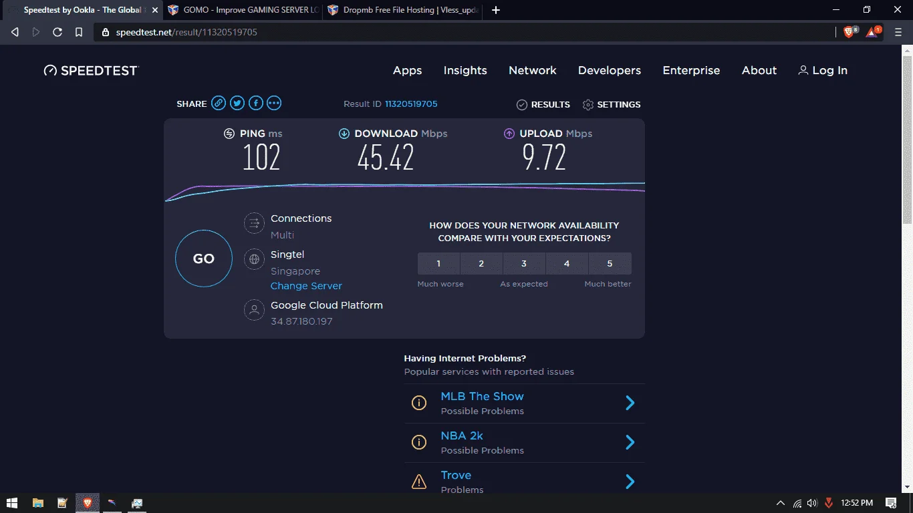Click the Trove problems triangle icon
Image resolution: width=913 pixels, height=513 pixels.
419,481
